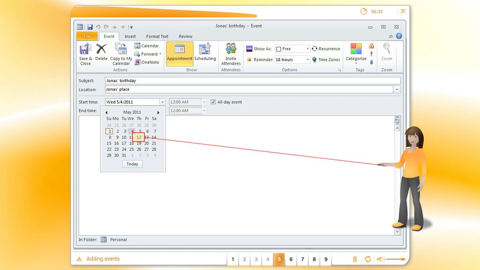This screenshot has height=270, width=480.
Task: Open Options dialog launcher
Action: pyautogui.click(x=339, y=70)
